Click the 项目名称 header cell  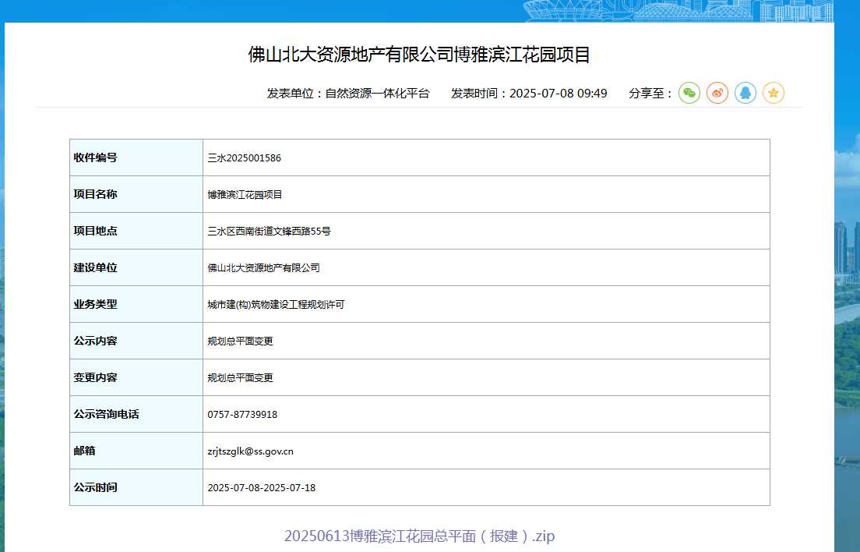click(x=136, y=194)
